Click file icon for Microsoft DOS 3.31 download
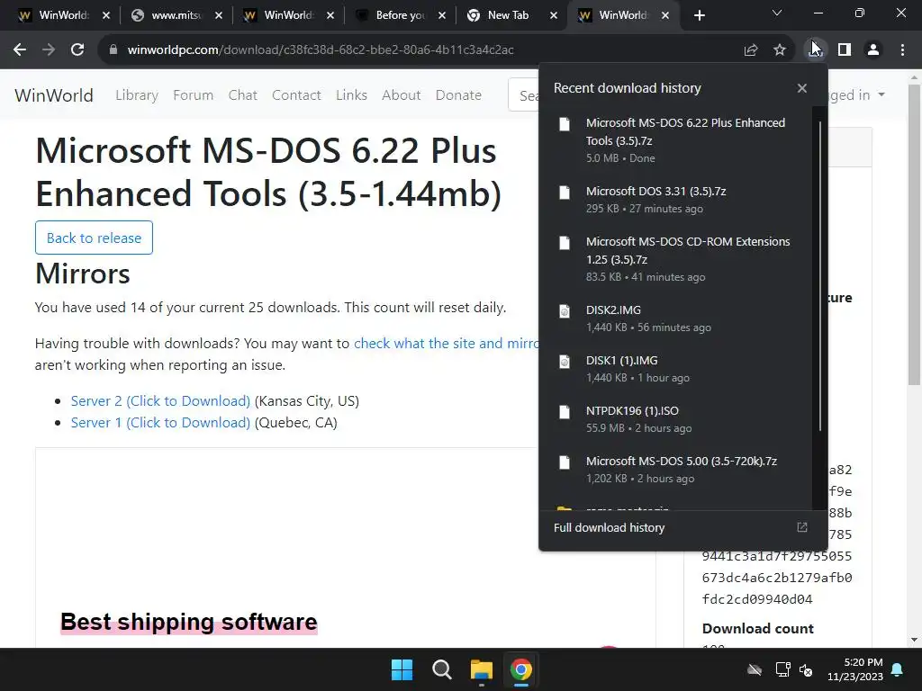Viewport: 922px width, 691px height. [x=565, y=193]
